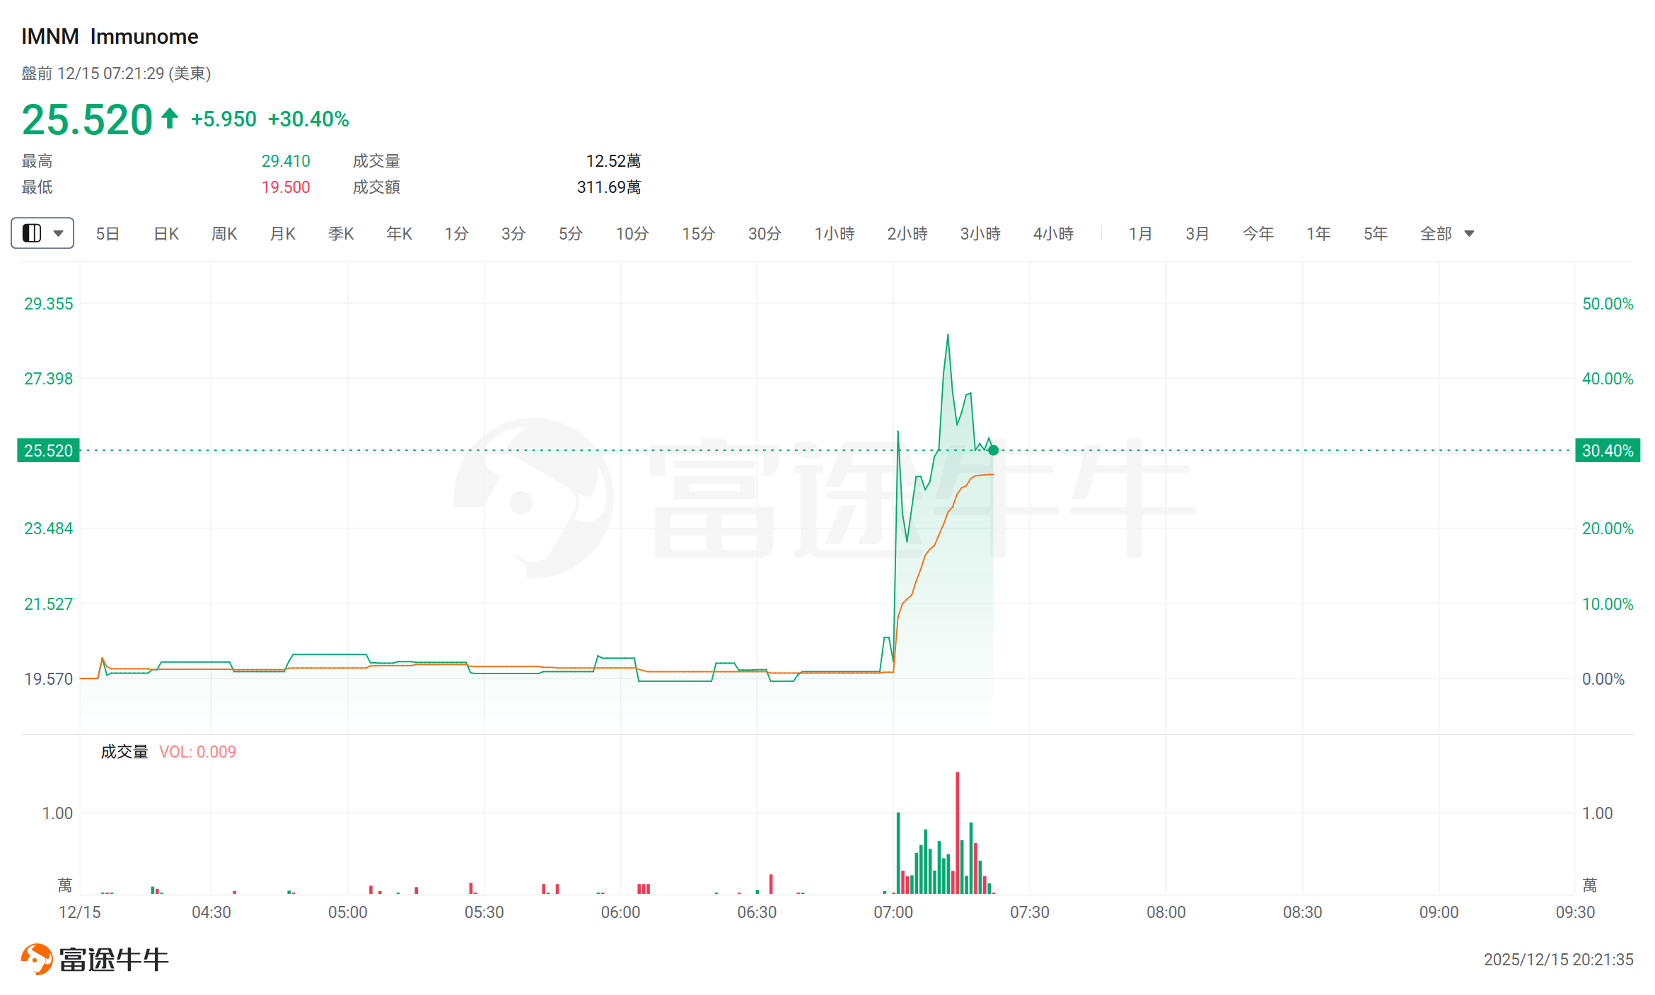Screen dimensions: 1655x995
Task: Expand the 全部 time range dropdown
Action: (1469, 233)
